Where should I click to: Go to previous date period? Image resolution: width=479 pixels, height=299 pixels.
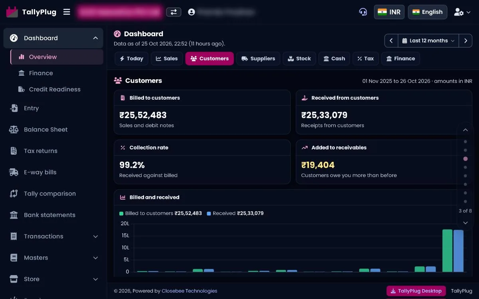391,41
